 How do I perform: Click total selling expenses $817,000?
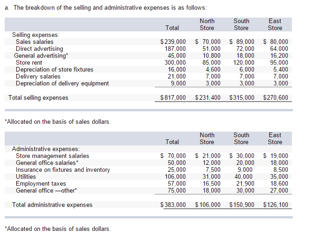[173, 97]
